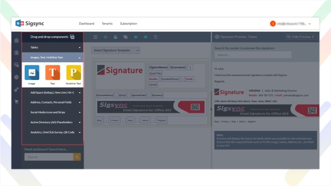331x186 pixels.
Task: Click the Sigsync banner in preview
Action: [x=267, y=110]
